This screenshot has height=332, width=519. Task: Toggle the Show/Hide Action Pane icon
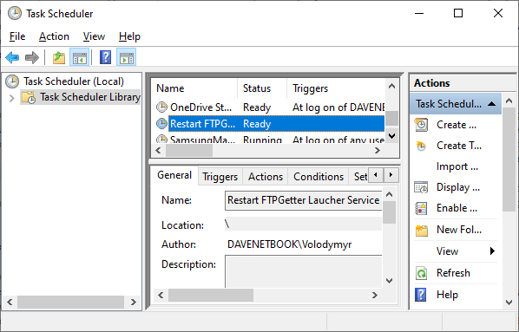(127, 57)
